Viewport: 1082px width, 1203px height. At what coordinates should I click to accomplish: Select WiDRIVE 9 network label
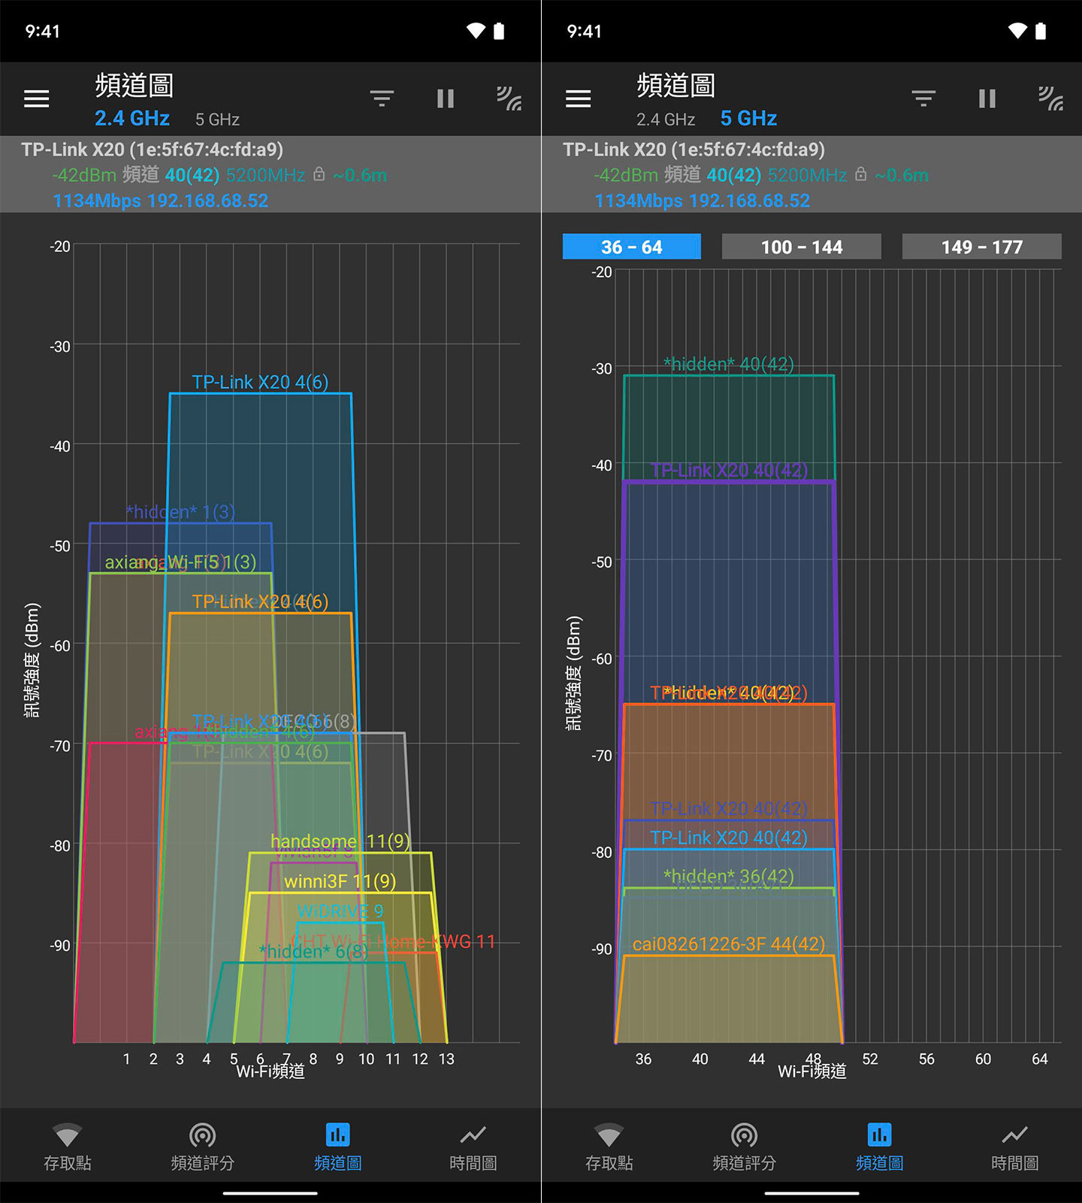[x=340, y=911]
